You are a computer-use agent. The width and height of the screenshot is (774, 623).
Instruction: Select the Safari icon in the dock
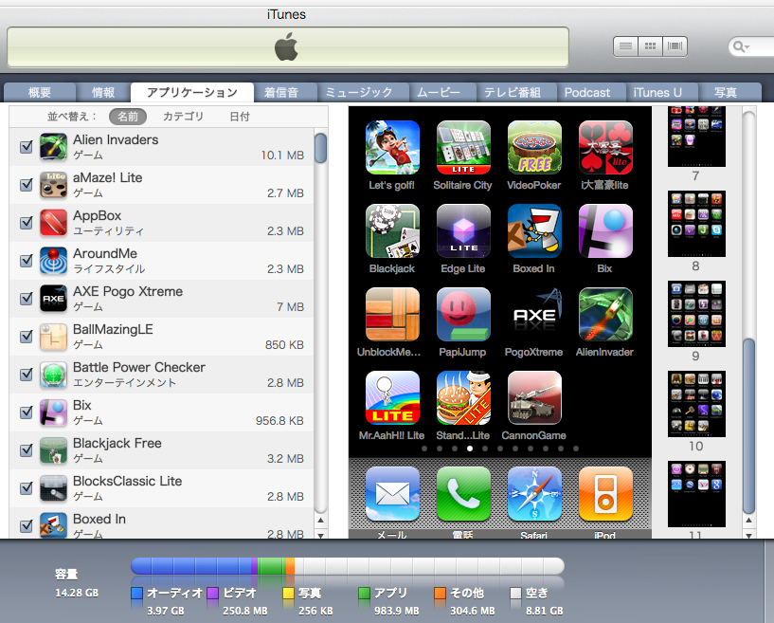click(x=534, y=494)
